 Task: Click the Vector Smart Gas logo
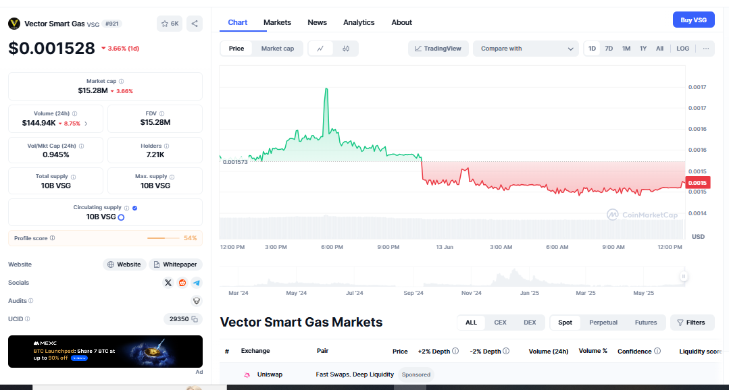tap(14, 24)
